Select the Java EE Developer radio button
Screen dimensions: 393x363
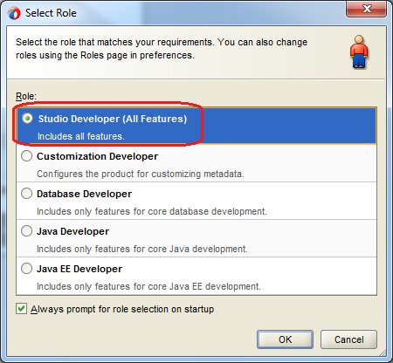pyautogui.click(x=26, y=269)
